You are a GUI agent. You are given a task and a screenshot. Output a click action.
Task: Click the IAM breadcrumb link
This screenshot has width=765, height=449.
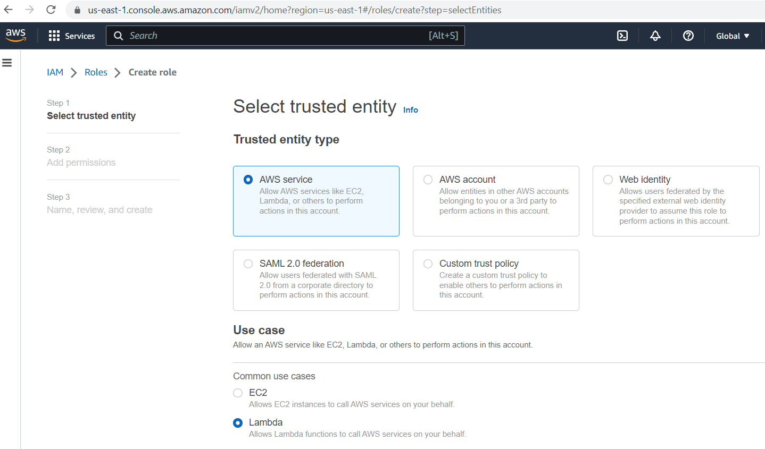pos(55,72)
